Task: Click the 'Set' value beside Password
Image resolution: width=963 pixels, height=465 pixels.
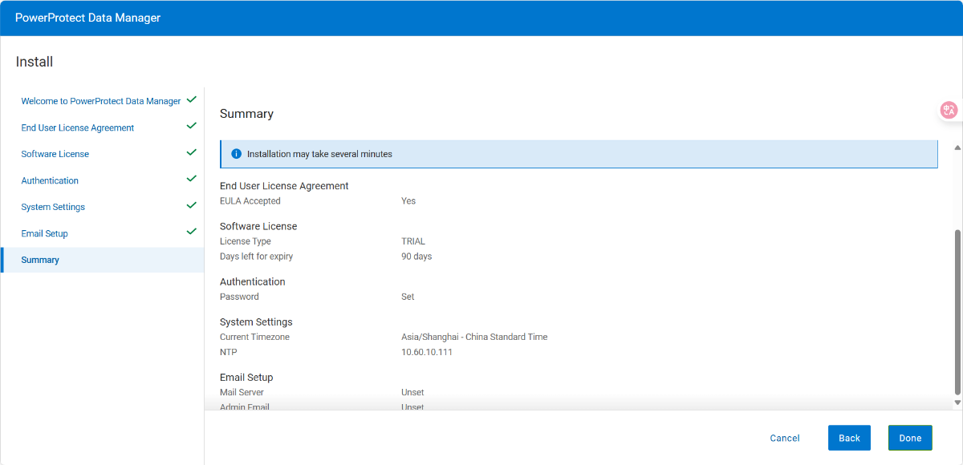Action: click(408, 297)
